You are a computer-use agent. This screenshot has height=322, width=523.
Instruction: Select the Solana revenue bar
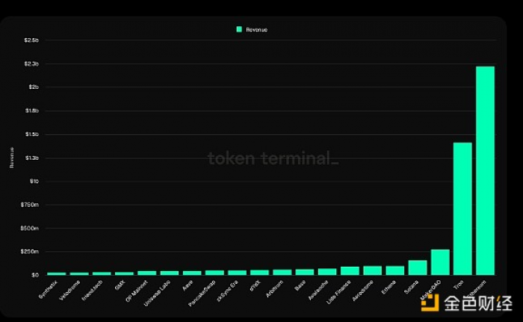pyautogui.click(x=418, y=267)
